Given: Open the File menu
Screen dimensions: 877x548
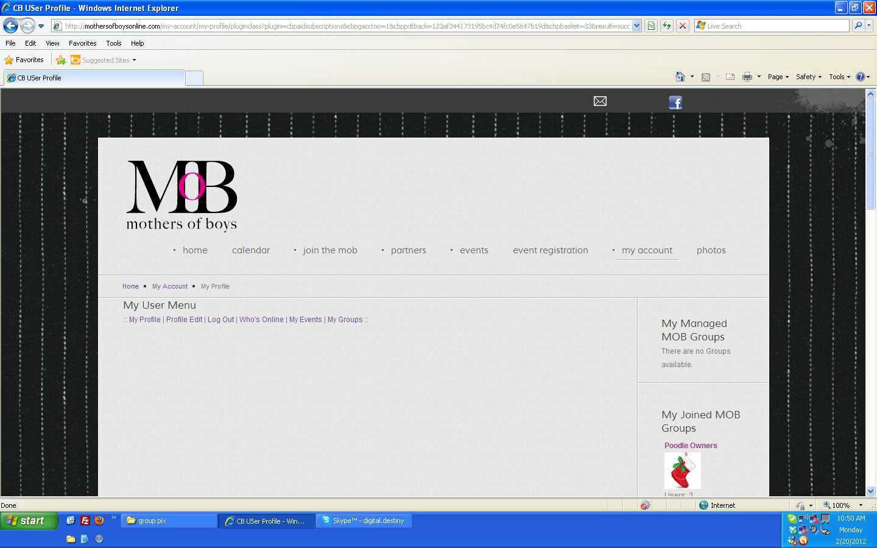Looking at the screenshot, I should [x=10, y=43].
